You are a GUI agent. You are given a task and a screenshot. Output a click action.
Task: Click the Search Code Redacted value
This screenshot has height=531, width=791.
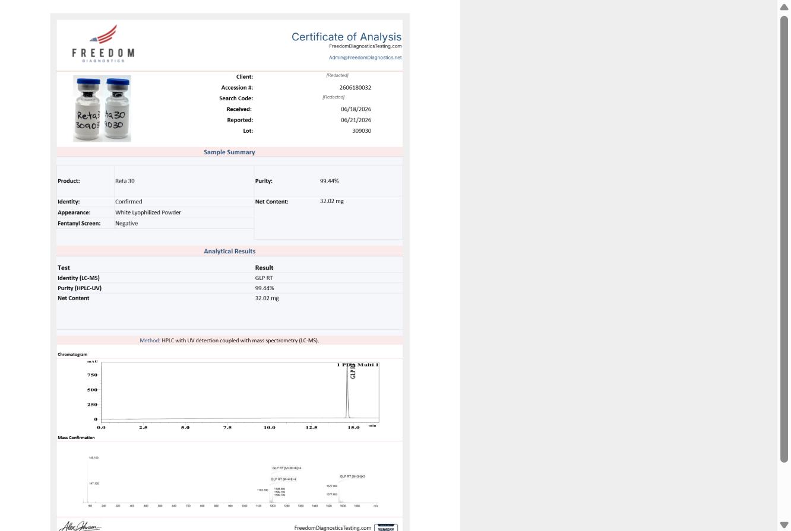[334, 97]
